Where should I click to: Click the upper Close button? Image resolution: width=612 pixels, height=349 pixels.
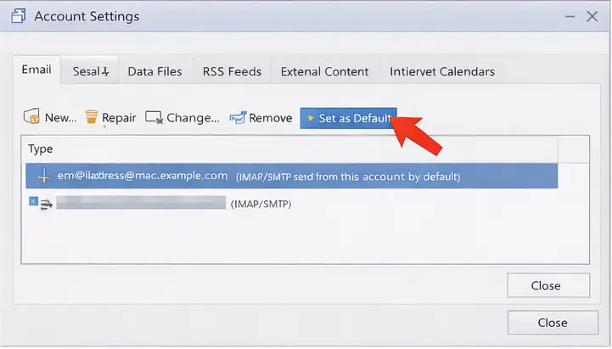(x=548, y=285)
